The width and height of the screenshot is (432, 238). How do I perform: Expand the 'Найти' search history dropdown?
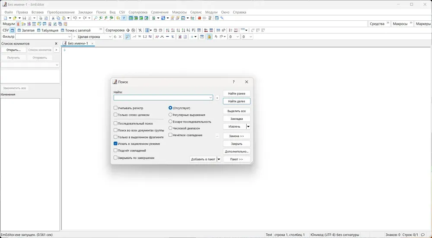[210, 98]
